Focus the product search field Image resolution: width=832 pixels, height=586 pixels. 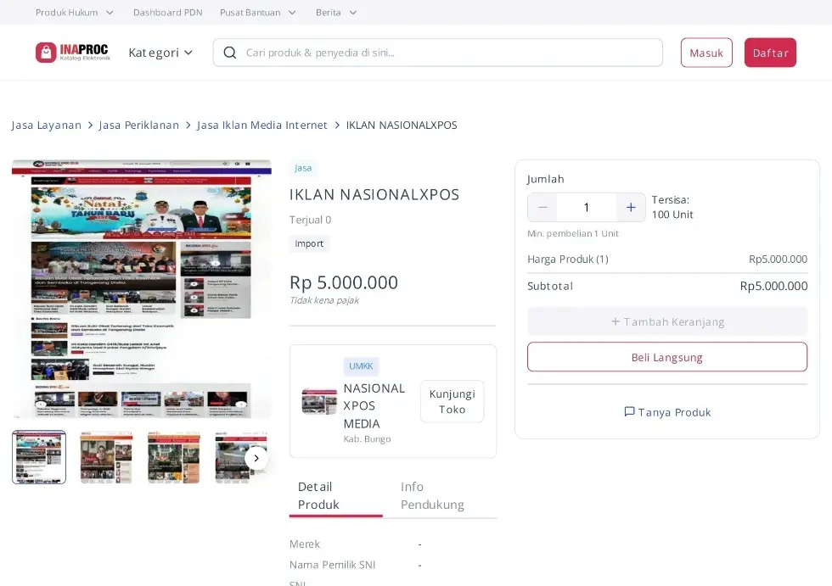tap(438, 53)
